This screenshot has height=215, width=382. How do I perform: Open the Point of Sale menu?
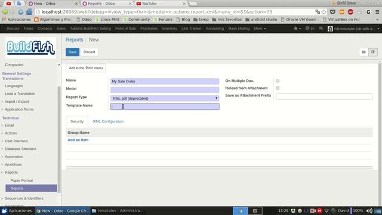point(125,29)
